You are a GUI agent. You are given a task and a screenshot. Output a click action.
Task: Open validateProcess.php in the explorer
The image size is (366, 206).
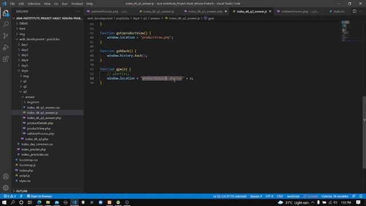pyautogui.click(x=41, y=133)
